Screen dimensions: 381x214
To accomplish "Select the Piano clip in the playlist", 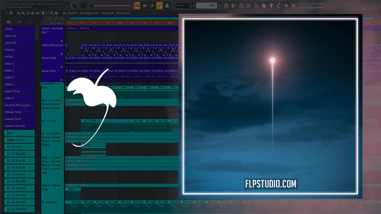I will point(93,149).
